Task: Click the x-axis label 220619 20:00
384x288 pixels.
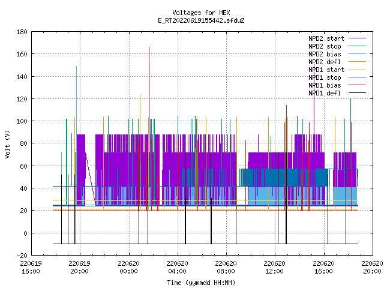Action: (x=80, y=268)
